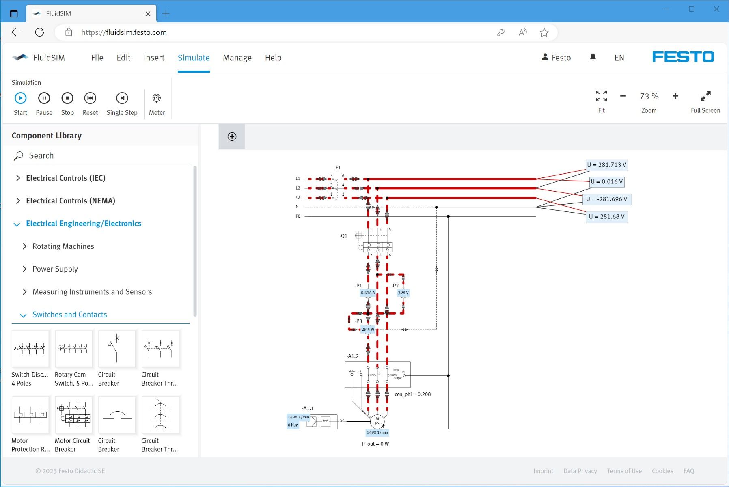This screenshot has height=487, width=729.
Task: Start the simulation
Action: [20, 104]
